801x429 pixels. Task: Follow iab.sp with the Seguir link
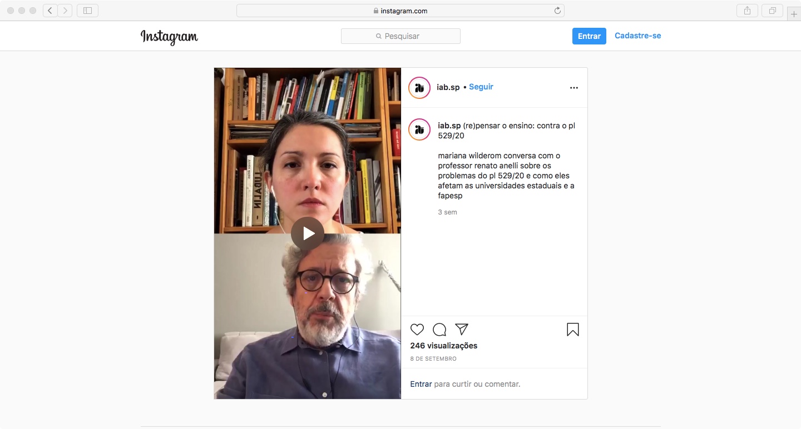tap(481, 87)
